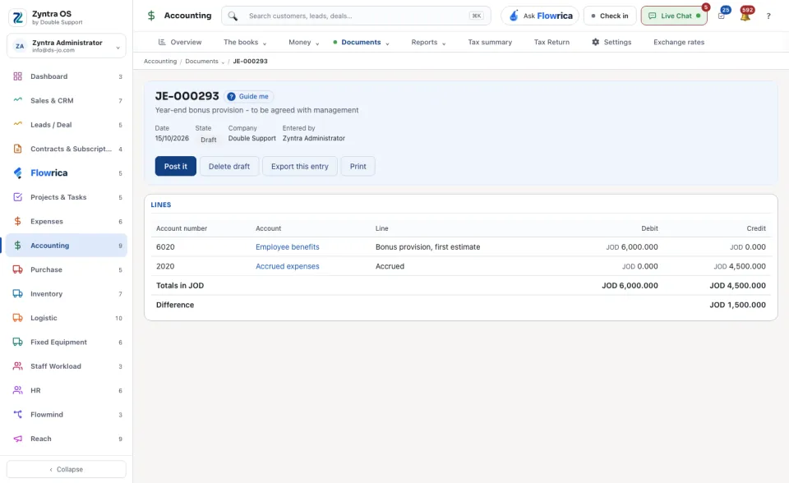Viewport: 789px width, 483px height.
Task: Expand the Zyntra Administrator account switcher
Action: 67,46
